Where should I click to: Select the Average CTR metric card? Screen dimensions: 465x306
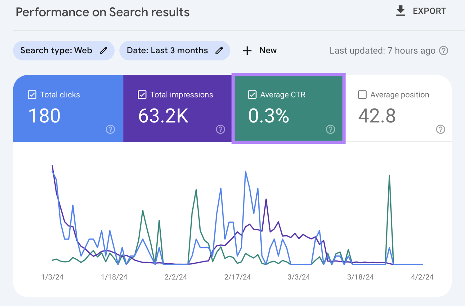288,108
